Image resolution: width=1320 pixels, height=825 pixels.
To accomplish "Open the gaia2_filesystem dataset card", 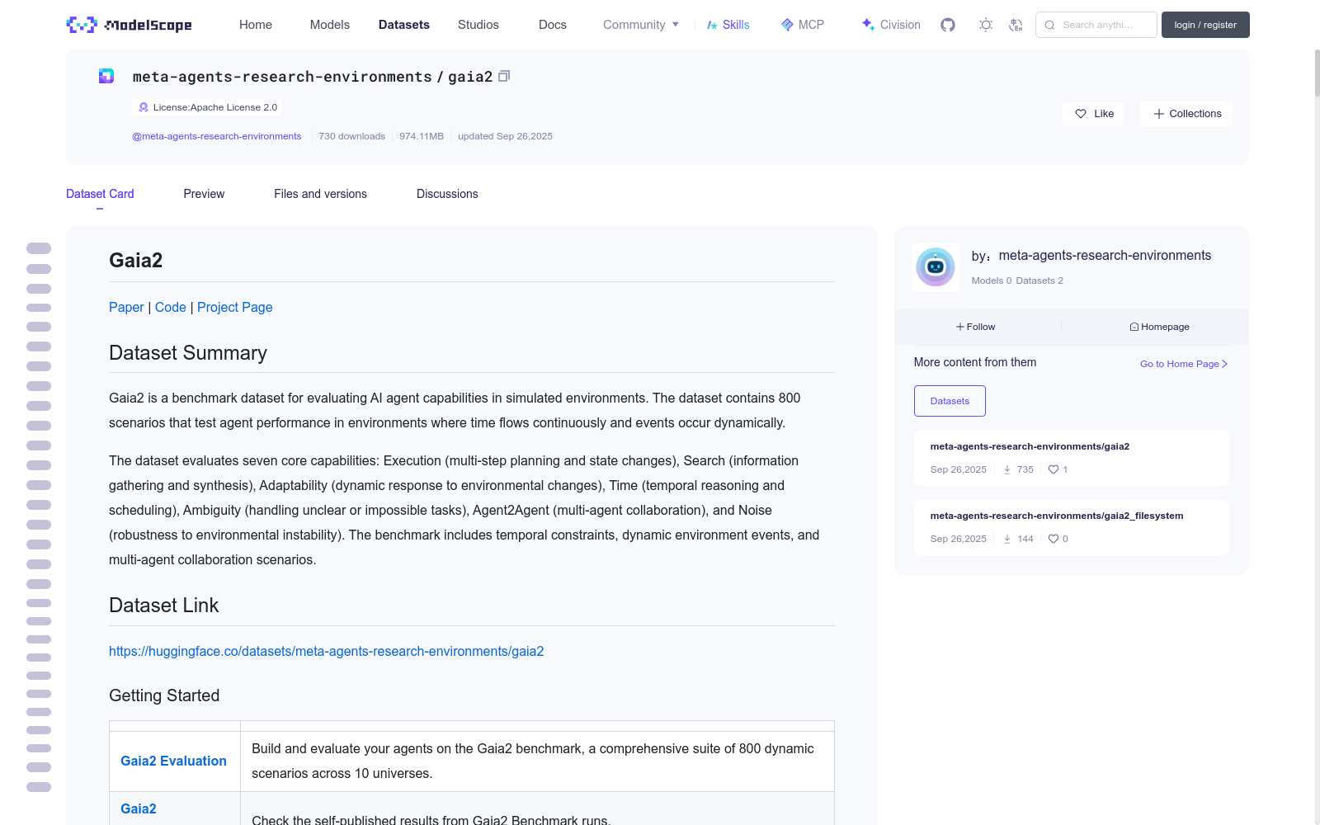I will [x=1072, y=527].
